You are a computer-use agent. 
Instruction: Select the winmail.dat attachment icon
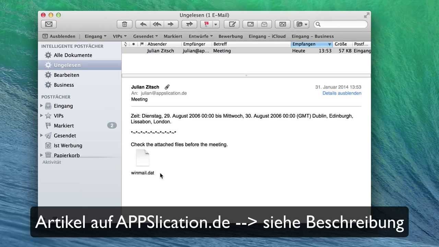[143, 158]
